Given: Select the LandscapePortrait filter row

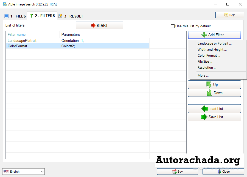Looking at the screenshot, I should coord(78,40).
